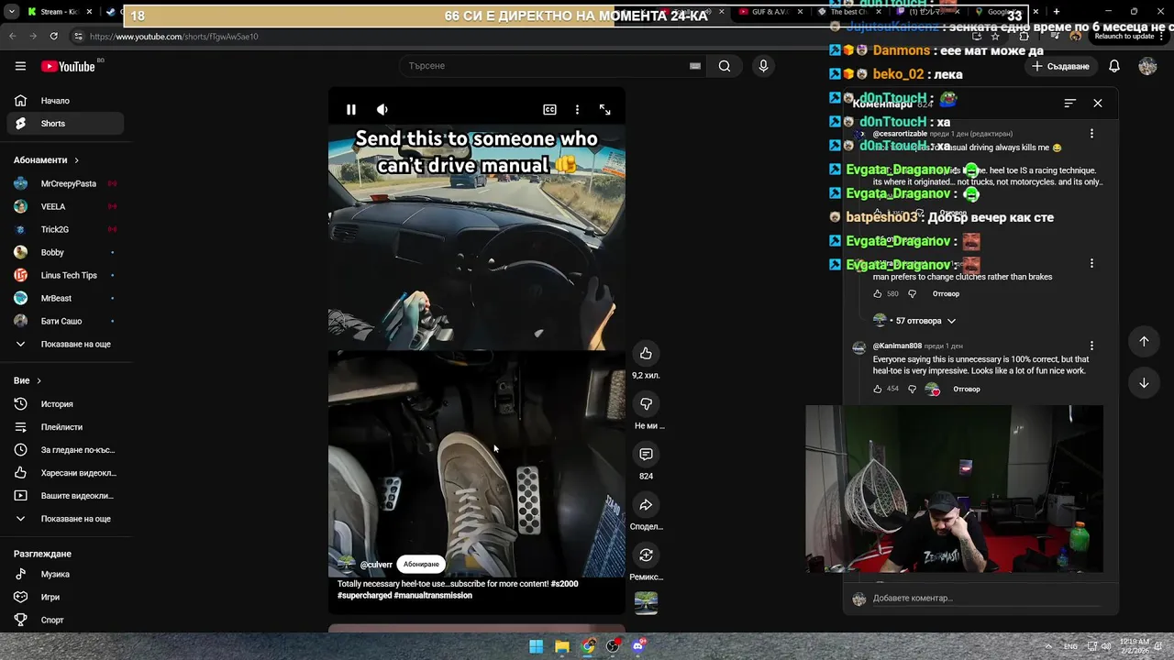Open the YouTube hamburger guide menu
The height and width of the screenshot is (660, 1174).
20,66
